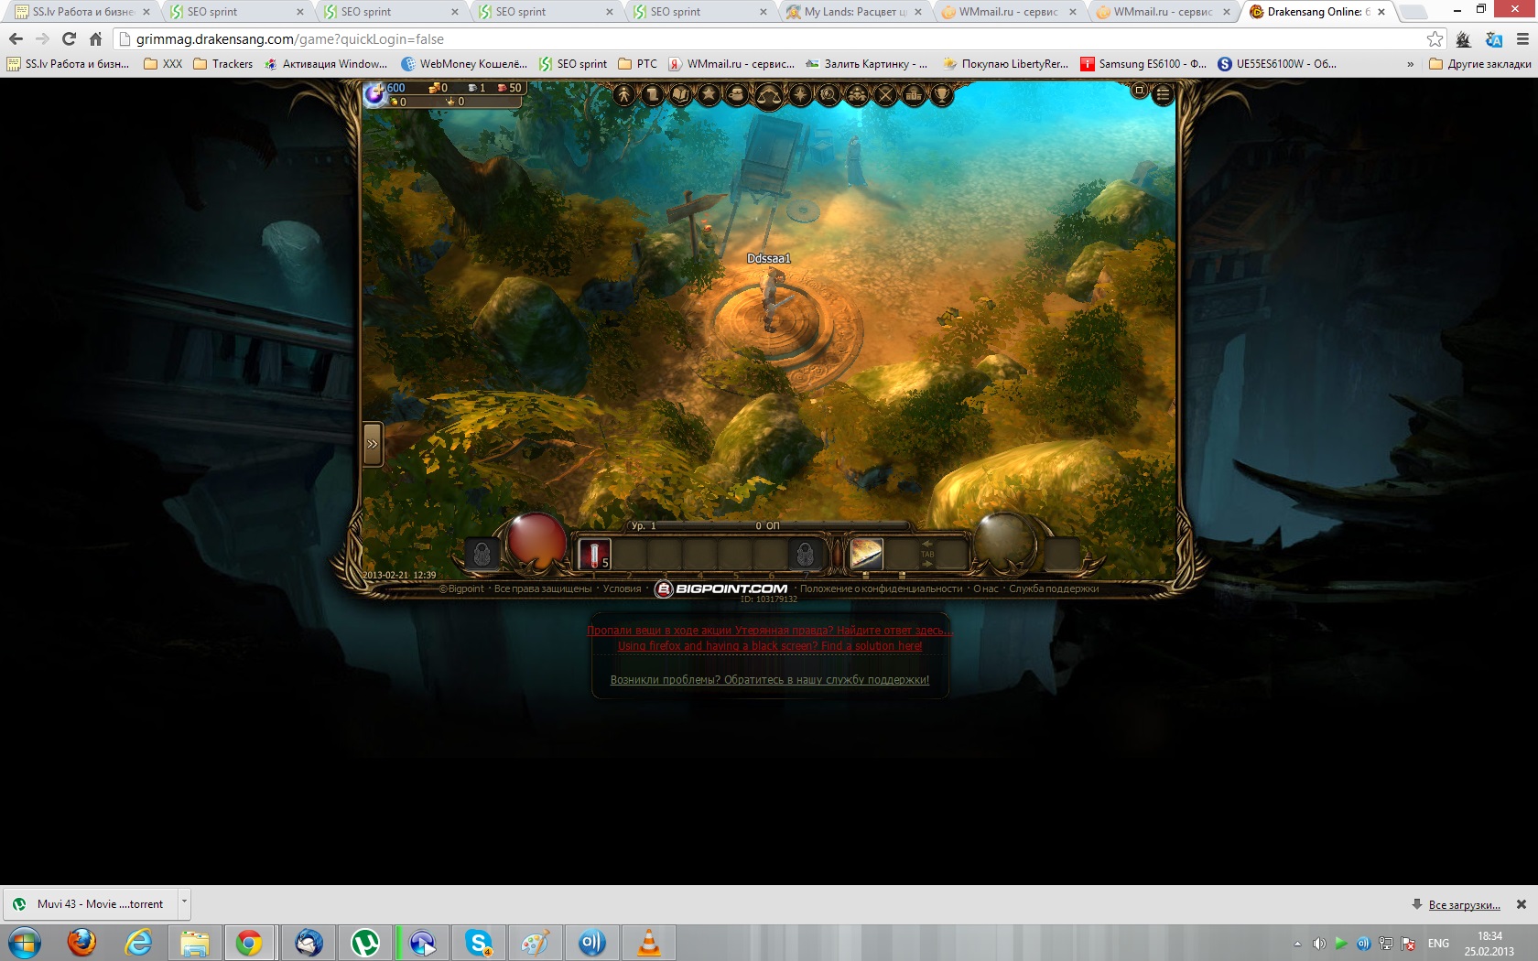Image resolution: width=1538 pixels, height=961 pixels.
Task: Open the group of players icon in game toolbar
Action: pyautogui.click(x=857, y=94)
